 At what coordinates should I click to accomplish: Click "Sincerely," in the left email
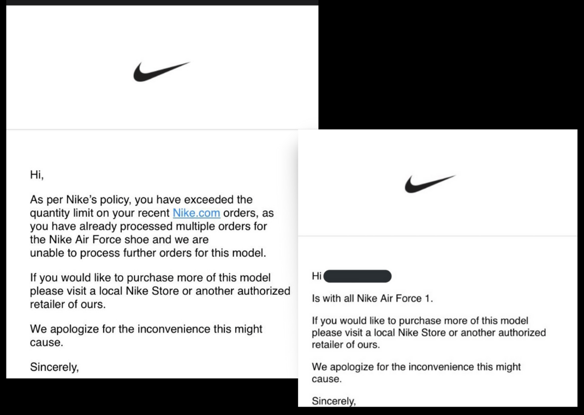pos(55,367)
